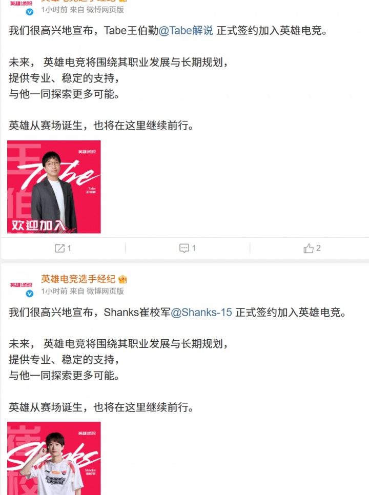Open 英雄电竞选手经纪 profile name in second post

78,279
